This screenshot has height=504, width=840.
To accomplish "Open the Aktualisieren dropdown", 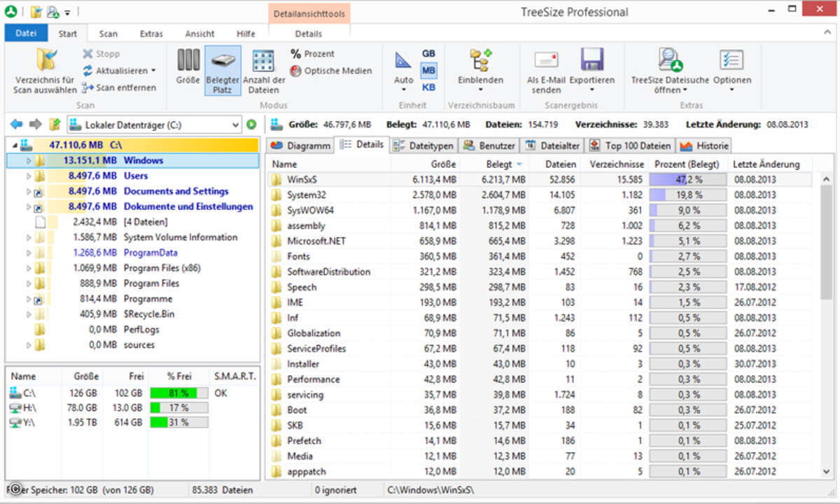I will (118, 71).
